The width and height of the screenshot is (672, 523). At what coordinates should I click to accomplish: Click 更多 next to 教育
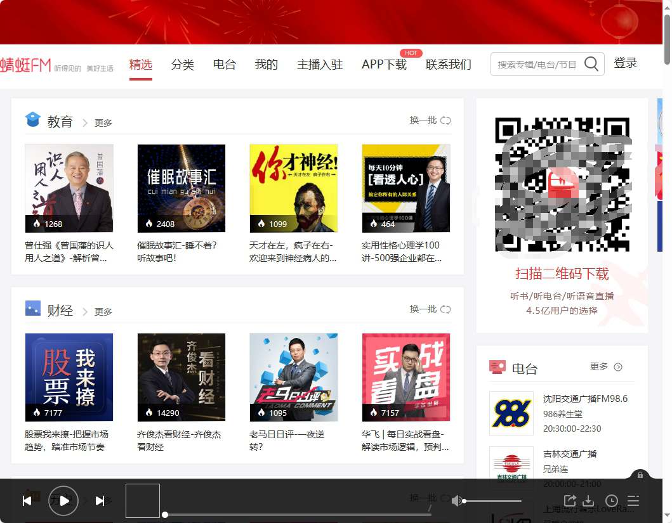(103, 123)
